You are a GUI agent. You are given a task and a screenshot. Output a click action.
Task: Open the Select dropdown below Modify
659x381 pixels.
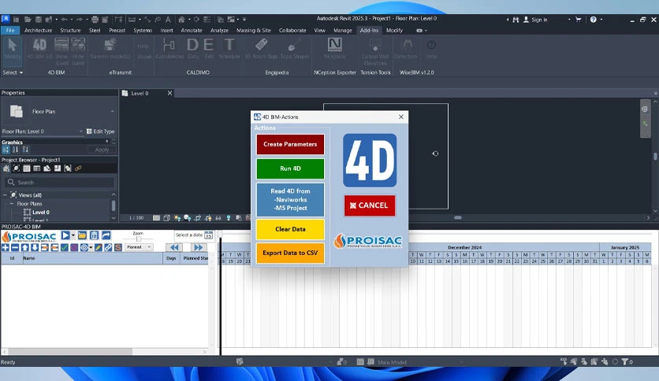click(x=13, y=72)
